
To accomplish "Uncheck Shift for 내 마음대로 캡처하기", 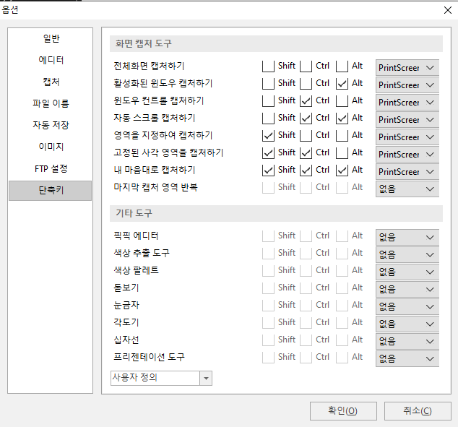I will tap(268, 170).
